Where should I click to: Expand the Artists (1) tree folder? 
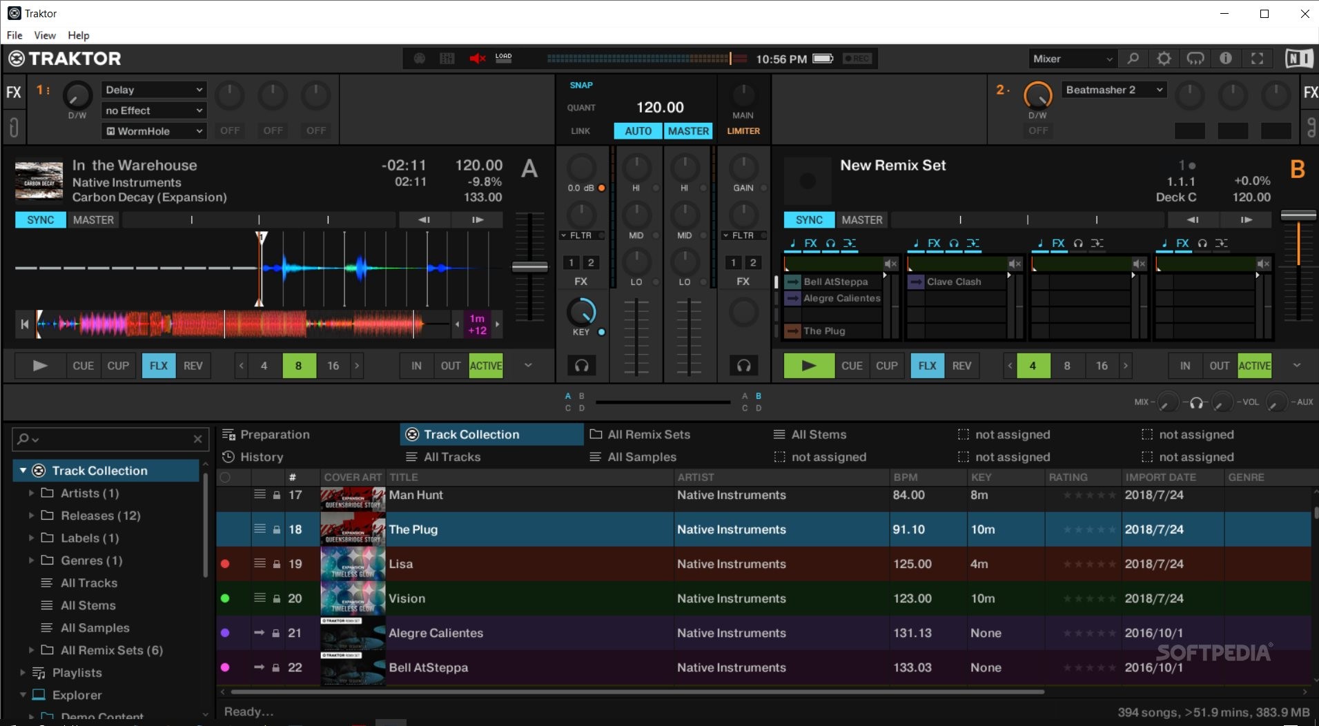click(x=31, y=493)
